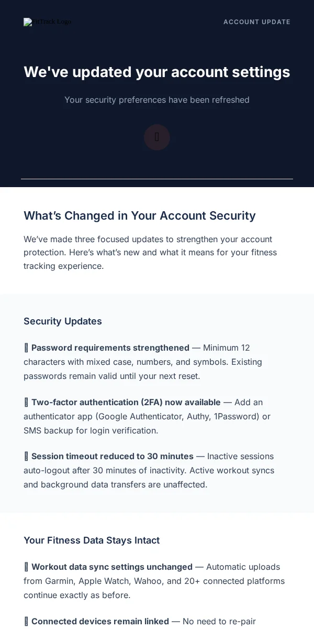Click the 'Your Fitness Data Stays Intact' heading
The image size is (314, 629).
[92, 540]
